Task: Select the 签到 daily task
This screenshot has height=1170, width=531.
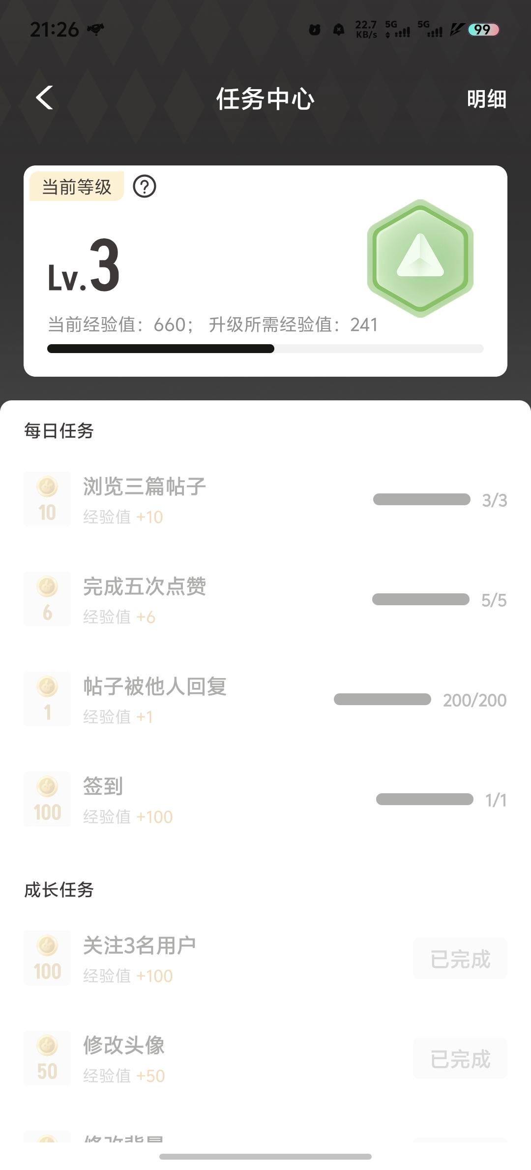Action: (103, 786)
